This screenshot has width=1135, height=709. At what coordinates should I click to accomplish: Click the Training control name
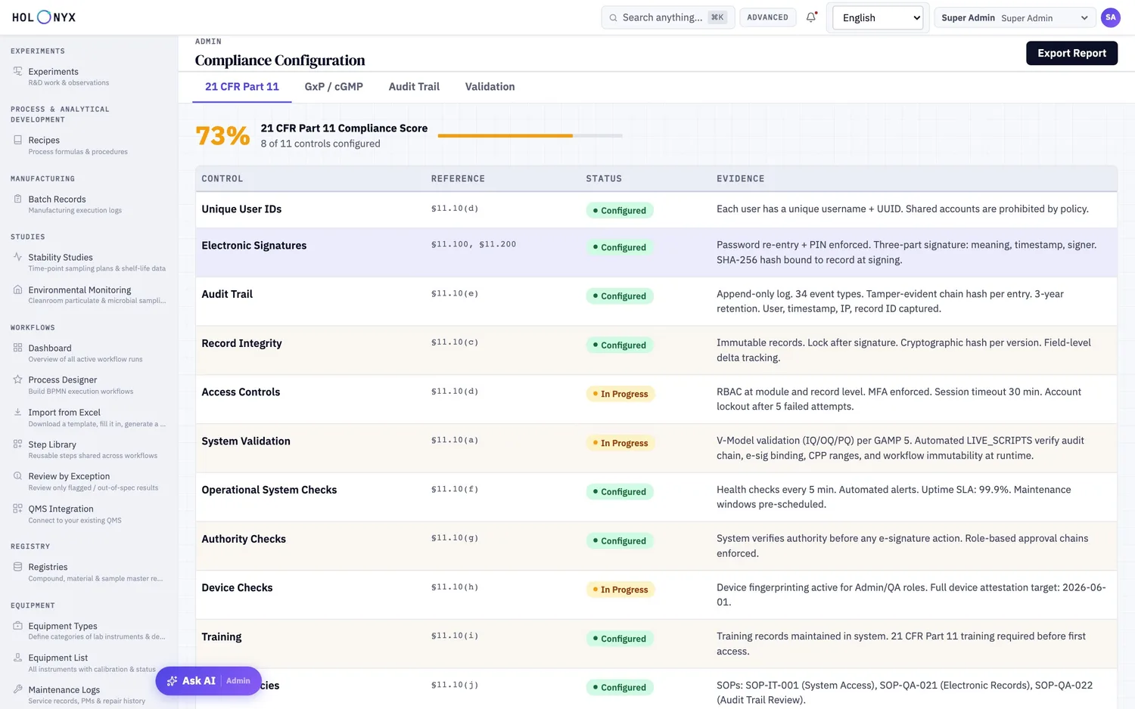coord(222,637)
